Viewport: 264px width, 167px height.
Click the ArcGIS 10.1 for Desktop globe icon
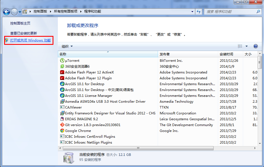pyautogui.click(x=62, y=84)
